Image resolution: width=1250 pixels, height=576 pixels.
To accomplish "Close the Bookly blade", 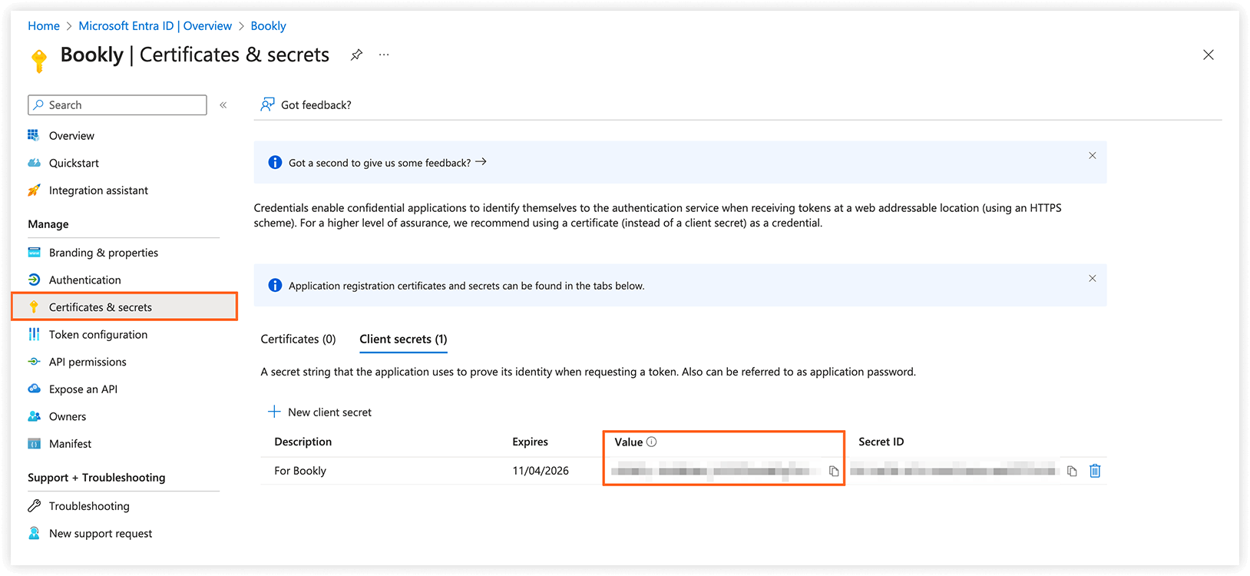I will click(x=1208, y=55).
